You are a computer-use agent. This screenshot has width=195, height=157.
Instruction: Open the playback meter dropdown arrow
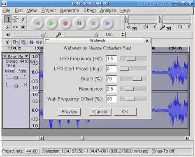[x=135, y=28]
